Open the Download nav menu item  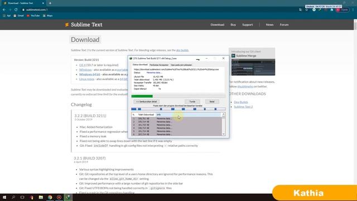click(x=217, y=25)
